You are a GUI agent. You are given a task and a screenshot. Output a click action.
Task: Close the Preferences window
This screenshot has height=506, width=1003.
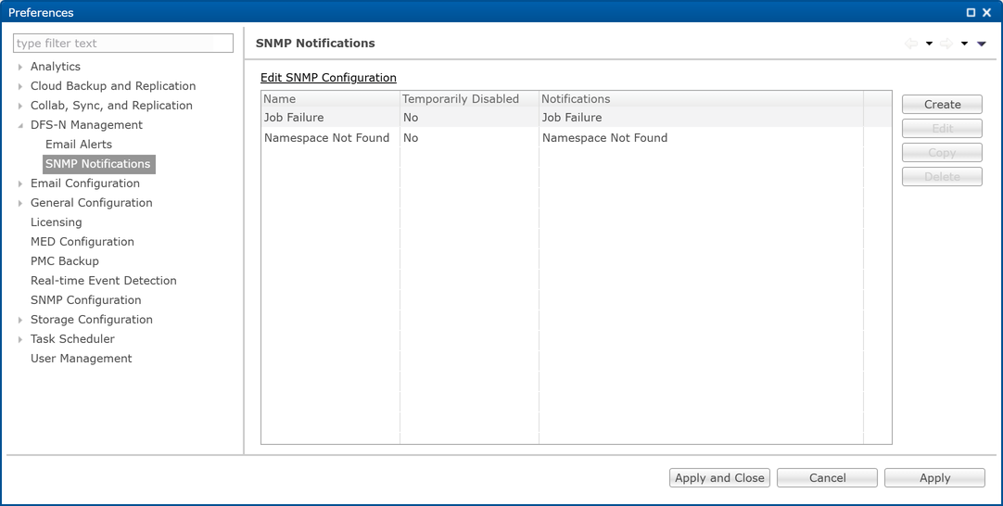tap(986, 12)
